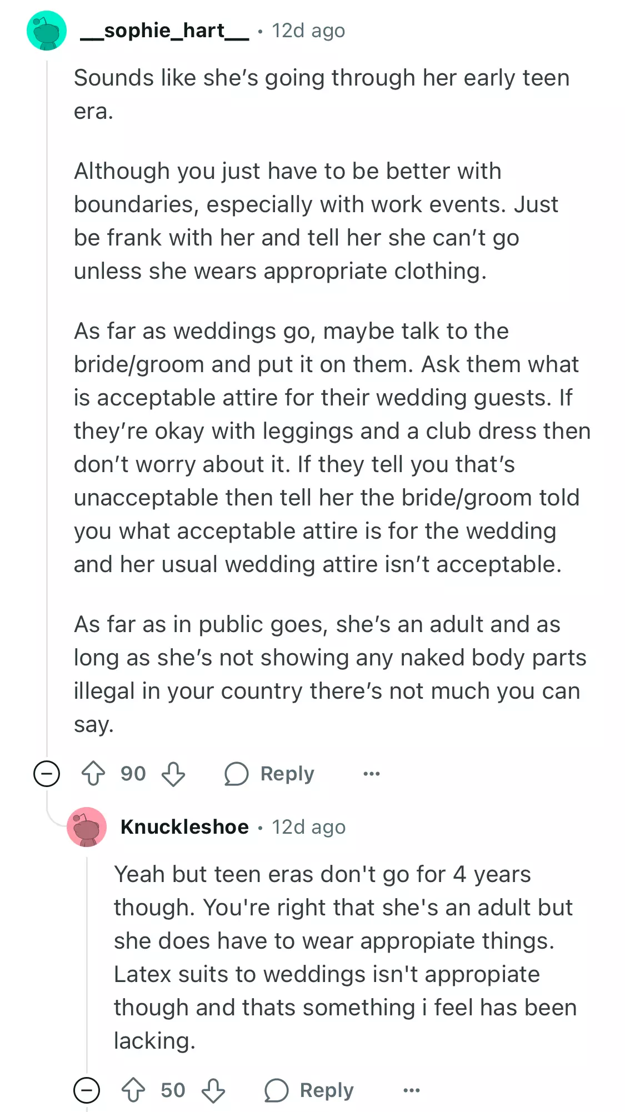Click the 50 vote count

[173, 1090]
